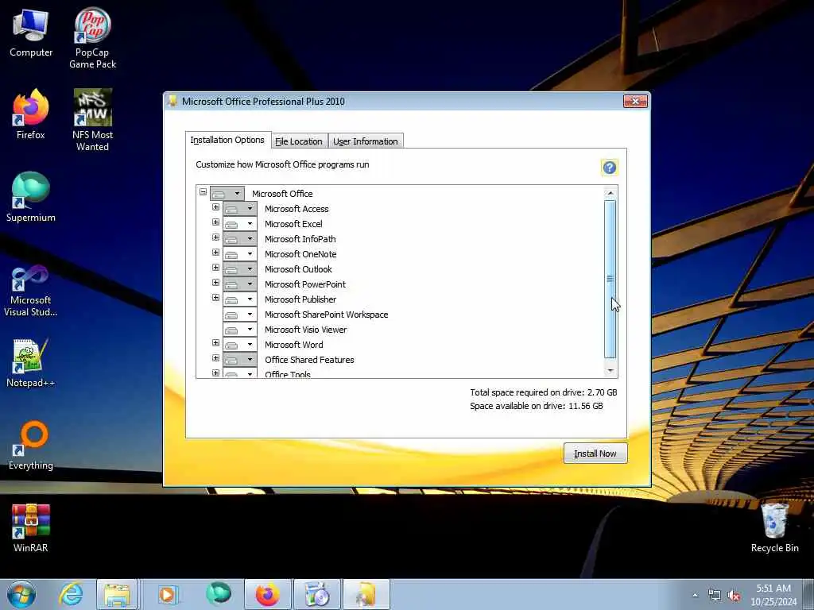Click the Office setup icon in the taskbar
The width and height of the screenshot is (814, 610).
tap(366, 594)
